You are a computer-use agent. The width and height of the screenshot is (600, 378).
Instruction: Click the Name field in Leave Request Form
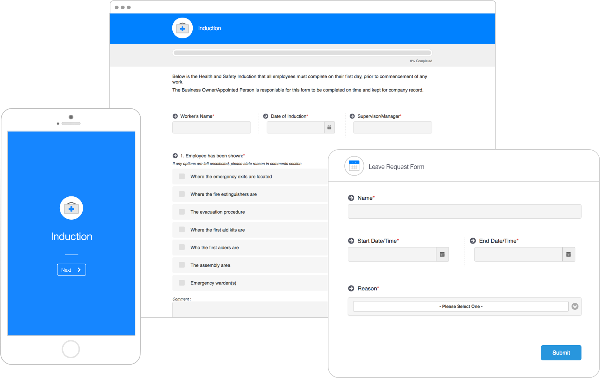click(x=465, y=212)
